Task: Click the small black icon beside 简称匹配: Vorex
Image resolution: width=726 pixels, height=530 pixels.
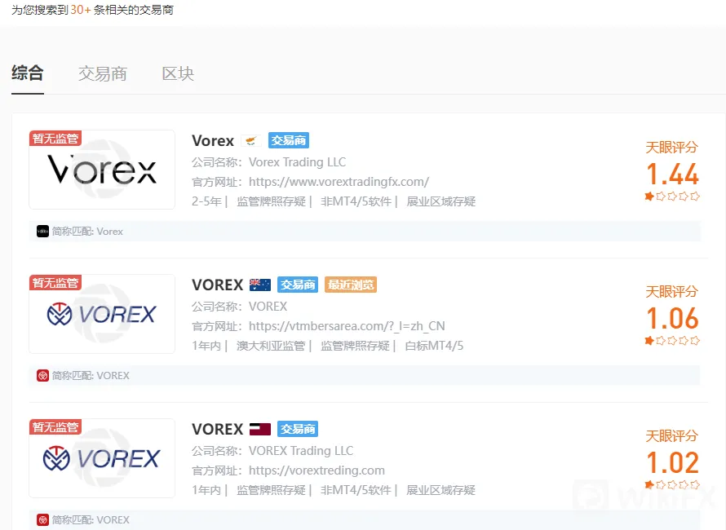Action: pos(42,231)
